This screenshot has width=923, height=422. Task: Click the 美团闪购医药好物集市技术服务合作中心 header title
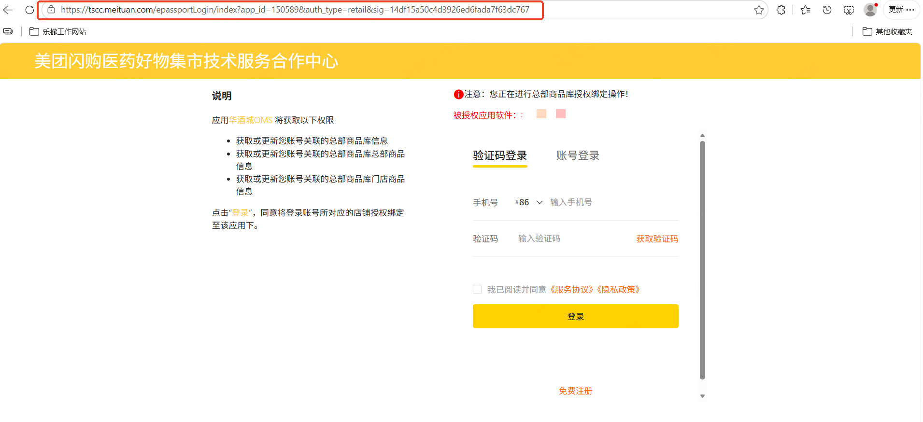tap(186, 61)
